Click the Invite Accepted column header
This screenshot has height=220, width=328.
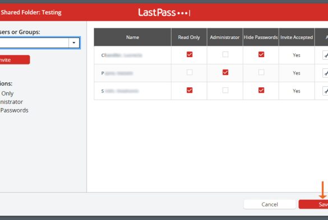pyautogui.click(x=297, y=37)
